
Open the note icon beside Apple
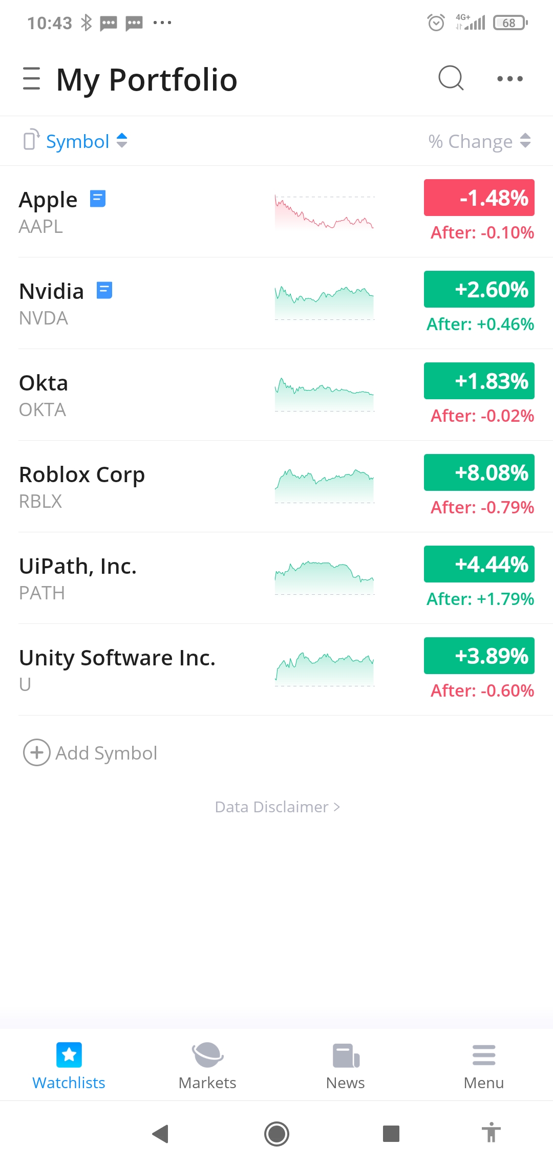pyautogui.click(x=98, y=199)
